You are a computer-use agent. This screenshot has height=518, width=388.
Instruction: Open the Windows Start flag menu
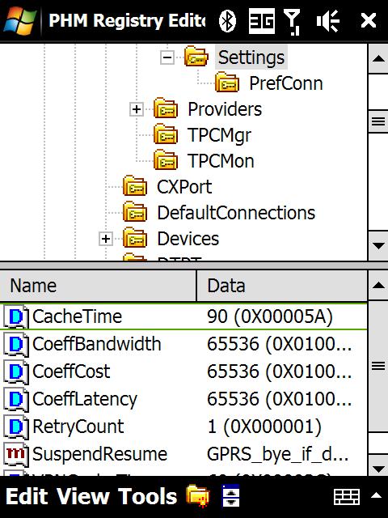19,20
